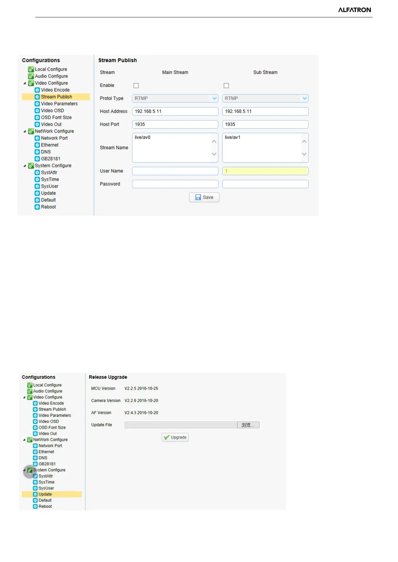Open Main Stream Protol Type dropdown
The image size is (398, 562).
[x=214, y=98]
